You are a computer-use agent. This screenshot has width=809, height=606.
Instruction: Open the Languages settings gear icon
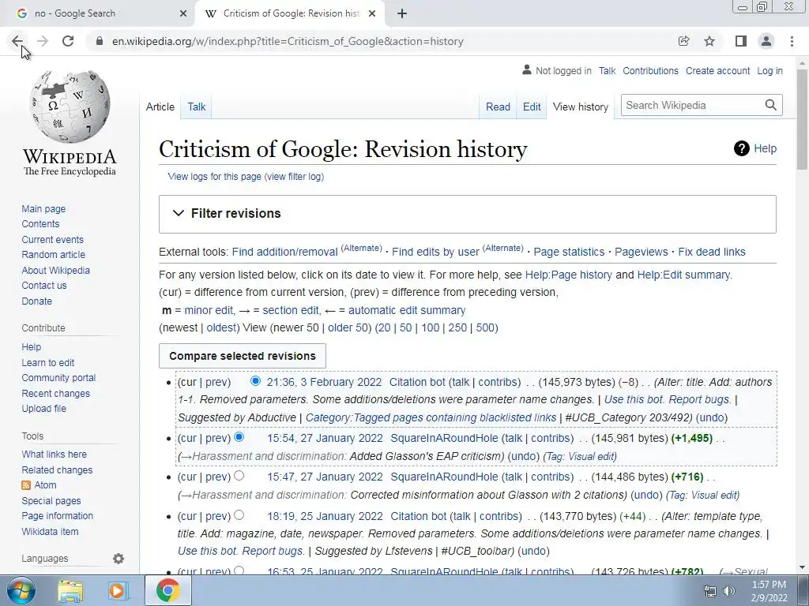tap(119, 559)
